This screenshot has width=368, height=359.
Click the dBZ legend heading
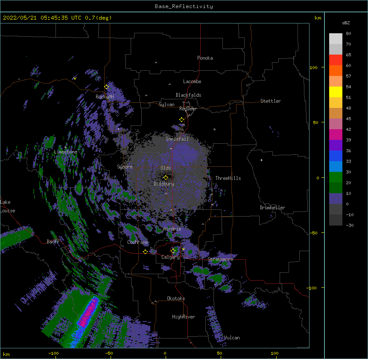(346, 23)
